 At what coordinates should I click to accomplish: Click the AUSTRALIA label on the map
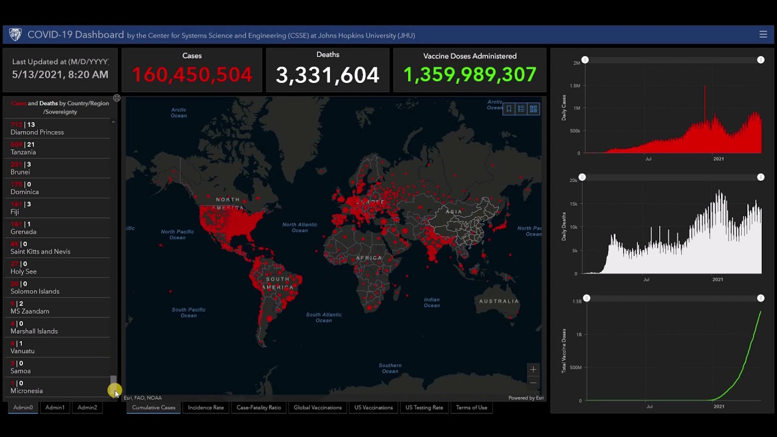(499, 301)
